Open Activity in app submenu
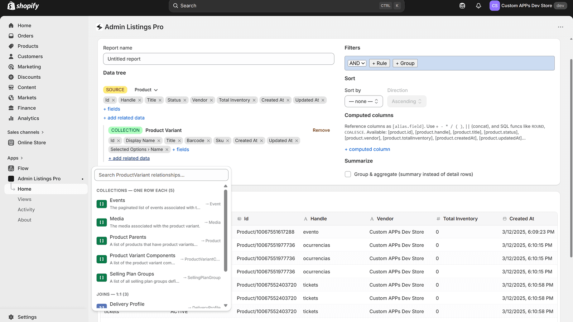Viewport: 573px width, 322px height. (26, 210)
